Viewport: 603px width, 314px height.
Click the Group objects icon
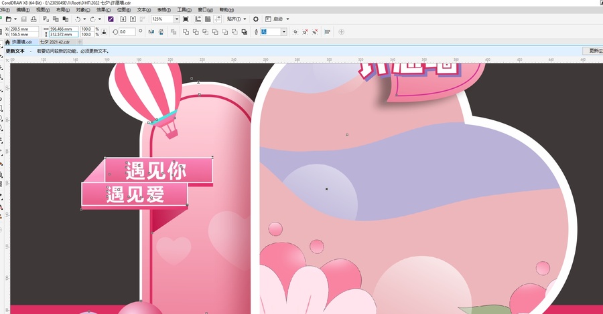pos(295,32)
